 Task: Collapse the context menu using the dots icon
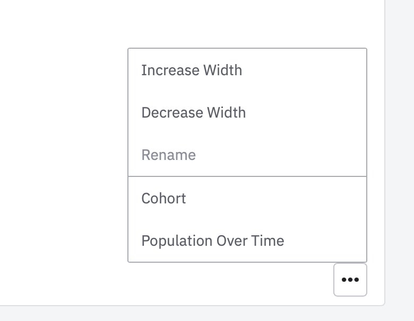coord(350,280)
